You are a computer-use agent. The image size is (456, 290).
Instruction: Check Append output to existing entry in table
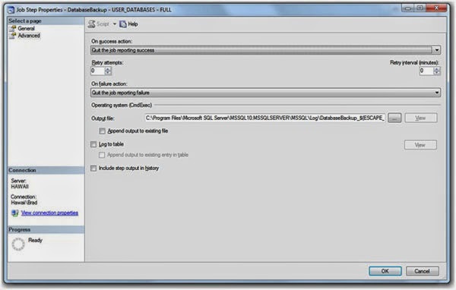tap(102, 155)
